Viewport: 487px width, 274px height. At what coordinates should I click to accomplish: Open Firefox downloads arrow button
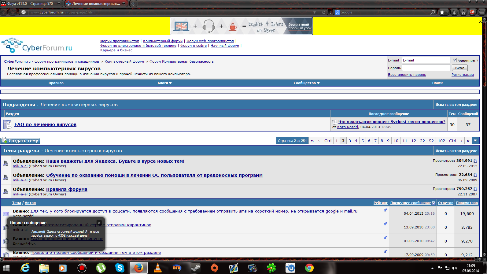coord(454,12)
